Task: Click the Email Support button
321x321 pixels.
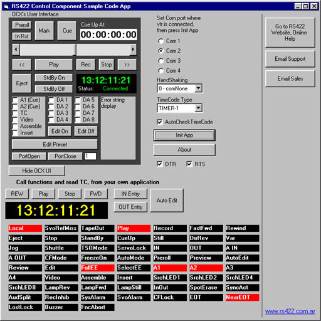Action: pyautogui.click(x=290, y=59)
